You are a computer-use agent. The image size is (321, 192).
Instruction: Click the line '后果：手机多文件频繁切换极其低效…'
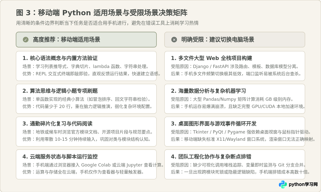click(236, 74)
